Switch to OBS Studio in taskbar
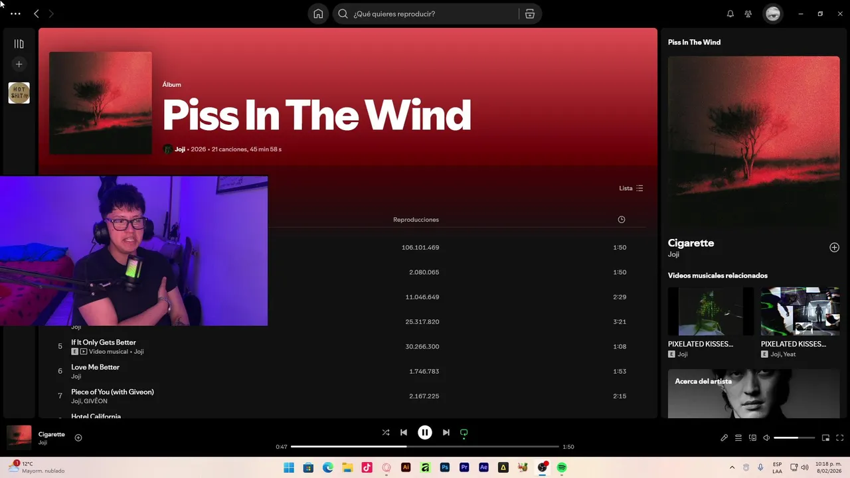This screenshot has width=850, height=478. (x=543, y=467)
